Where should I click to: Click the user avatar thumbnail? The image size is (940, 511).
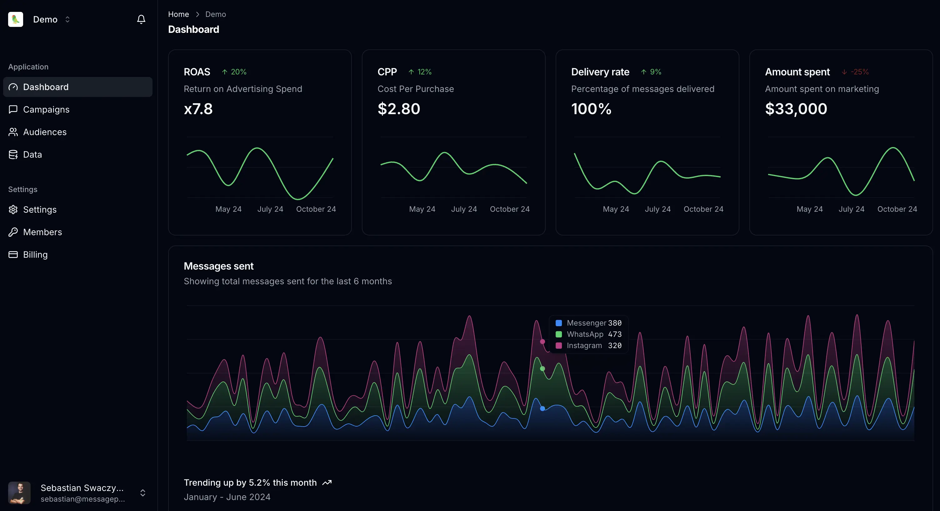point(19,493)
